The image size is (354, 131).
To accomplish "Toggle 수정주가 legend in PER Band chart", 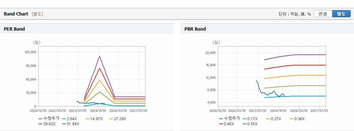I will click(x=49, y=119).
